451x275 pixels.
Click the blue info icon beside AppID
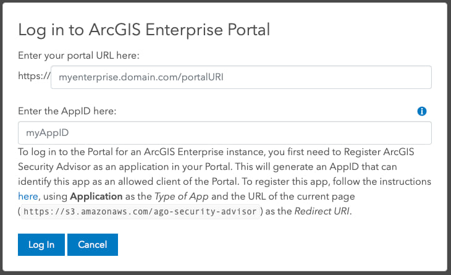point(422,111)
